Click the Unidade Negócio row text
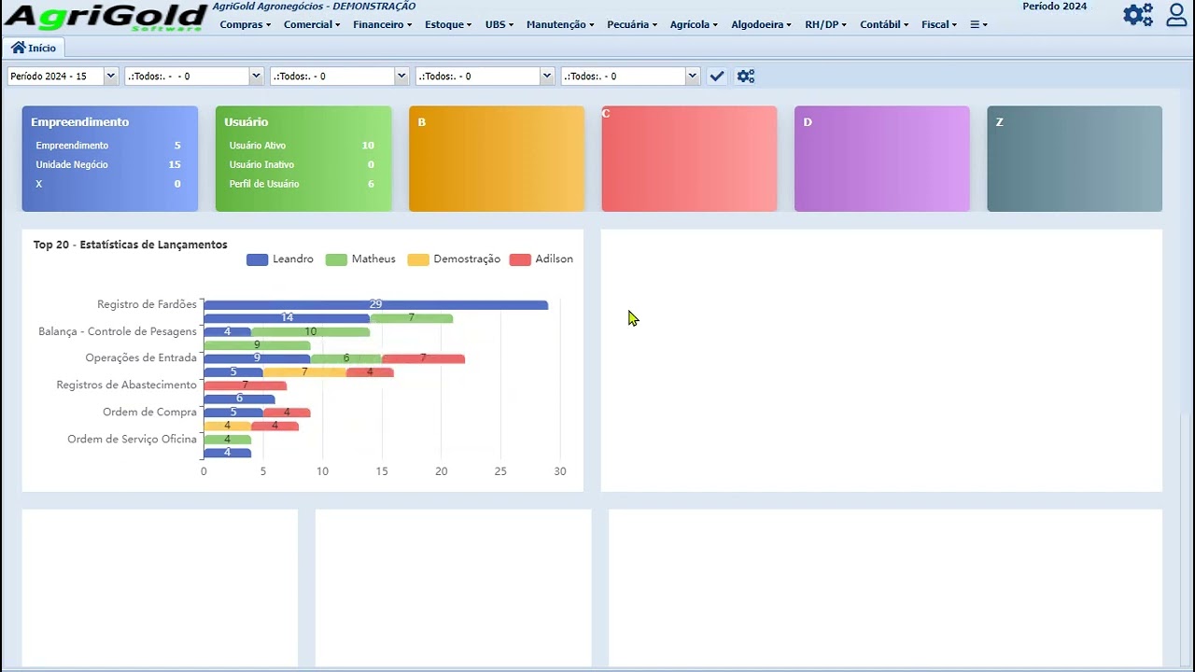Image resolution: width=1195 pixels, height=672 pixels. (72, 165)
